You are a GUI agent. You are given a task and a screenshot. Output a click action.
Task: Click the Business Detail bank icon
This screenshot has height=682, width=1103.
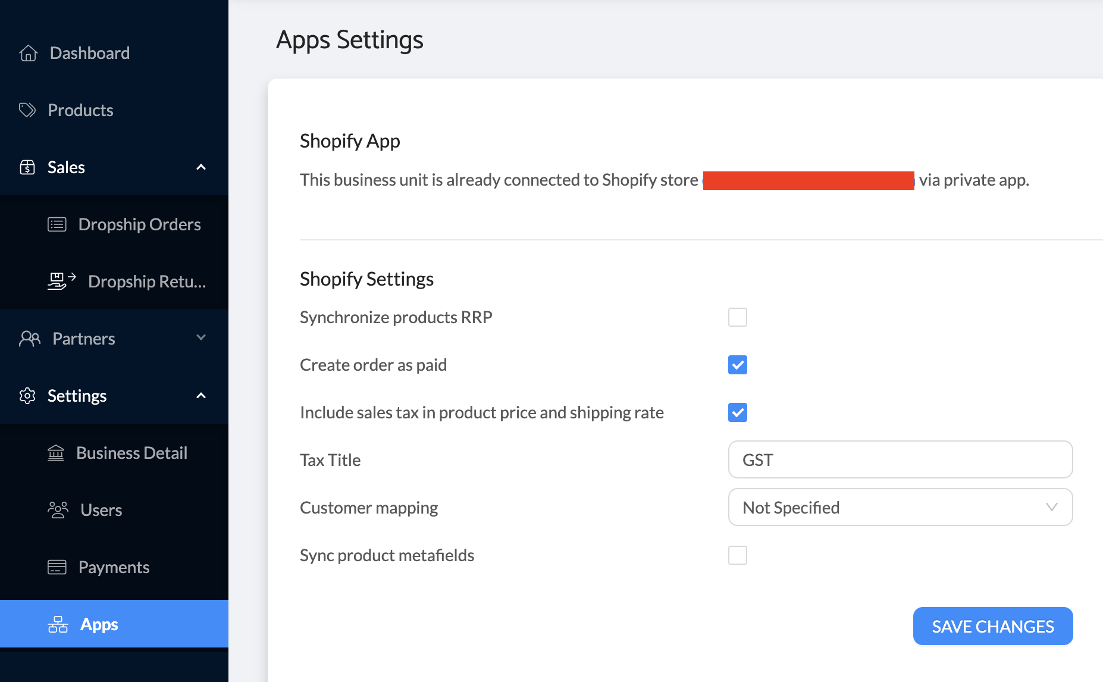(x=56, y=453)
